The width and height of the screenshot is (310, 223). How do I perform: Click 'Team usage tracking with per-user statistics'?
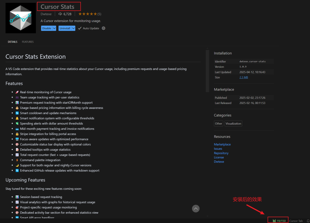point(50,97)
